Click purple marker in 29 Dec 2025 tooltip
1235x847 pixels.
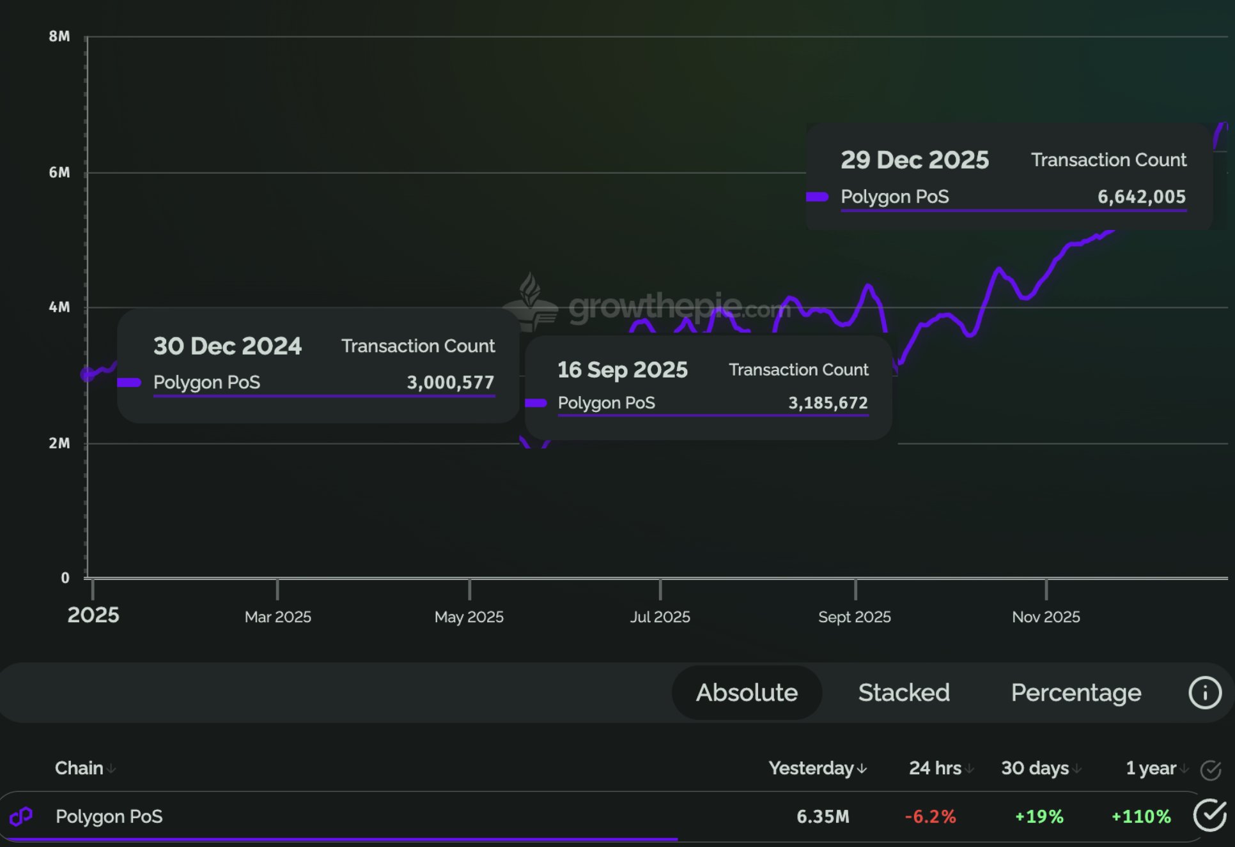[818, 197]
